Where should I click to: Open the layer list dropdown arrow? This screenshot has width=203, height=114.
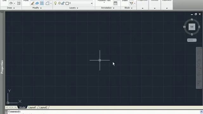tap(92, 3)
